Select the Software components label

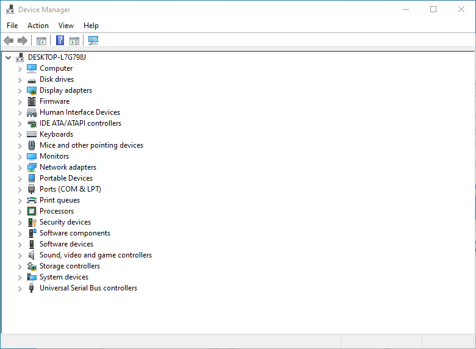click(x=75, y=233)
